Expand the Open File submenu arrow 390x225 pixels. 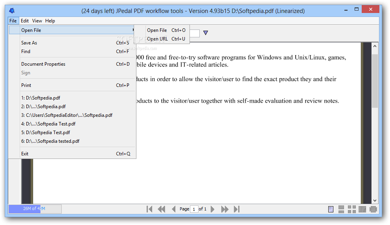133,30
